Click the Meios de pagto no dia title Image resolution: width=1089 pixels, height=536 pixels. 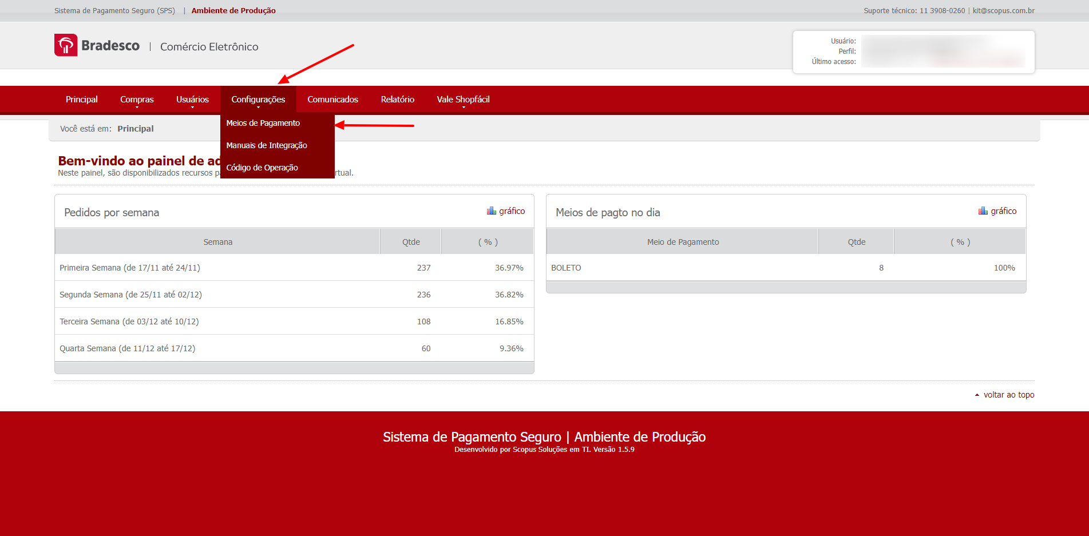click(608, 212)
